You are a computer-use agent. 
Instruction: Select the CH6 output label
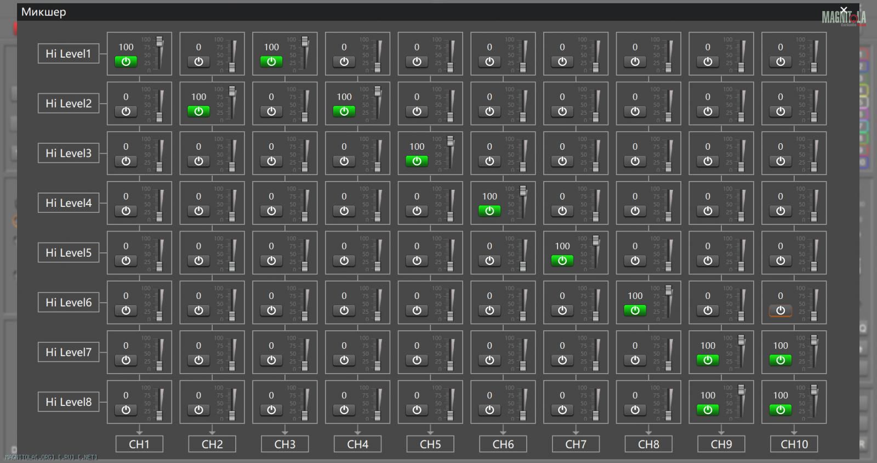[x=503, y=444]
